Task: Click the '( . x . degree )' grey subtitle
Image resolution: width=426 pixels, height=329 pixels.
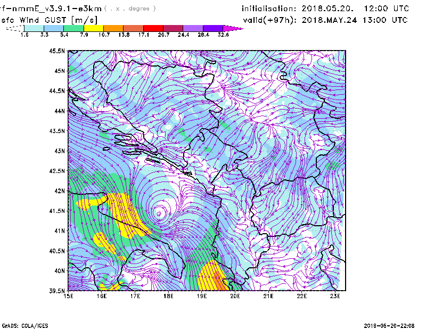Action: 130,9
